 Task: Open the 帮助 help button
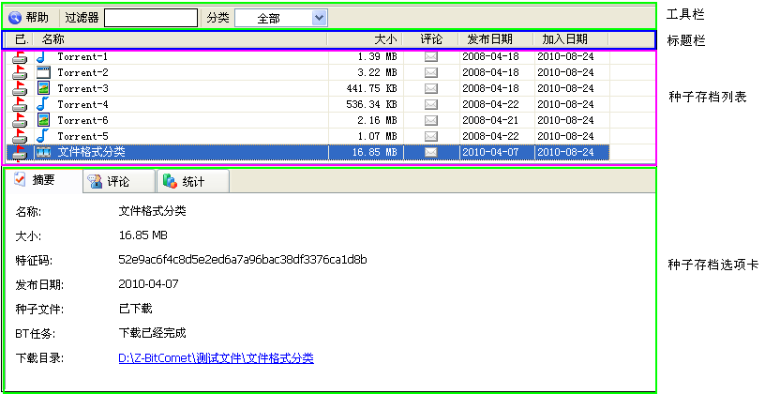coord(29,18)
